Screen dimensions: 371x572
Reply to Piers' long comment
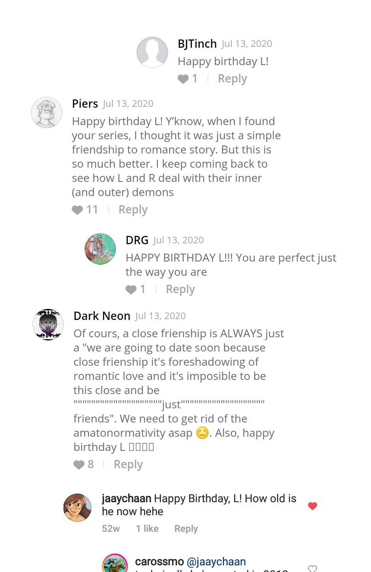click(133, 210)
